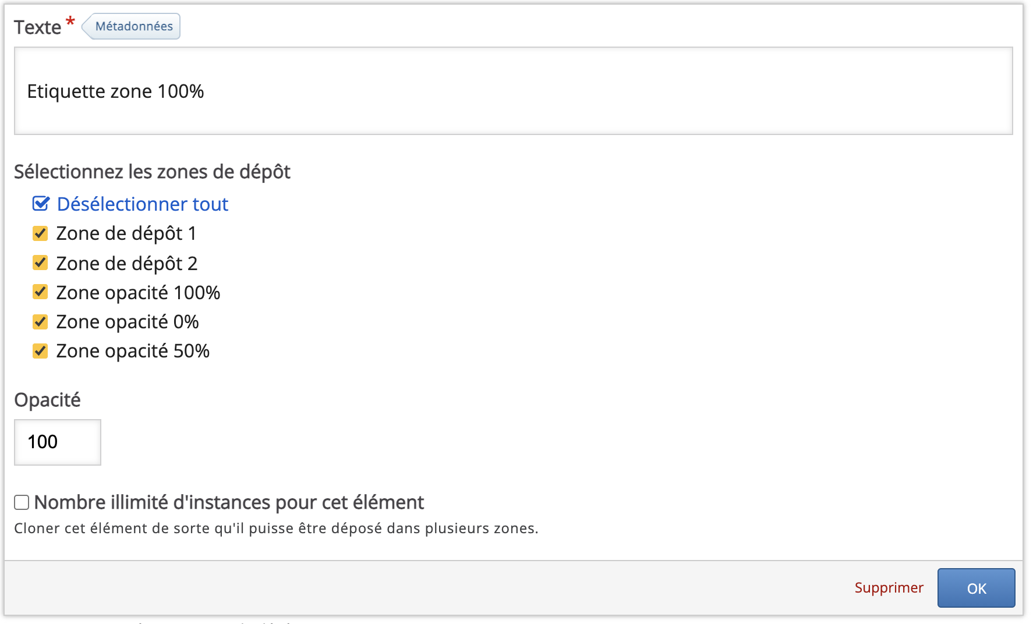Click the blue checkmark icon beside Désélectionner tout
This screenshot has height=624, width=1033.
[41, 204]
